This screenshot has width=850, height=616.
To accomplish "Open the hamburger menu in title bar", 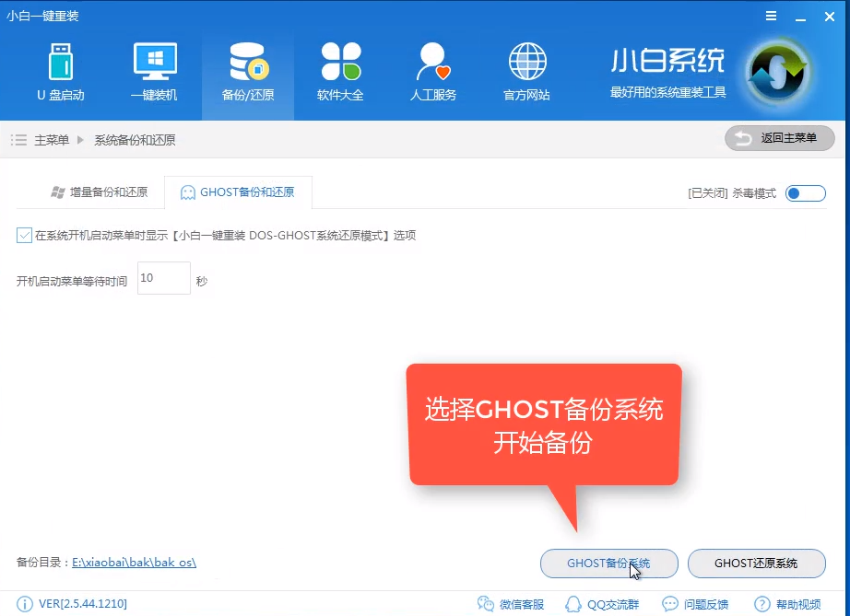I will point(772,16).
